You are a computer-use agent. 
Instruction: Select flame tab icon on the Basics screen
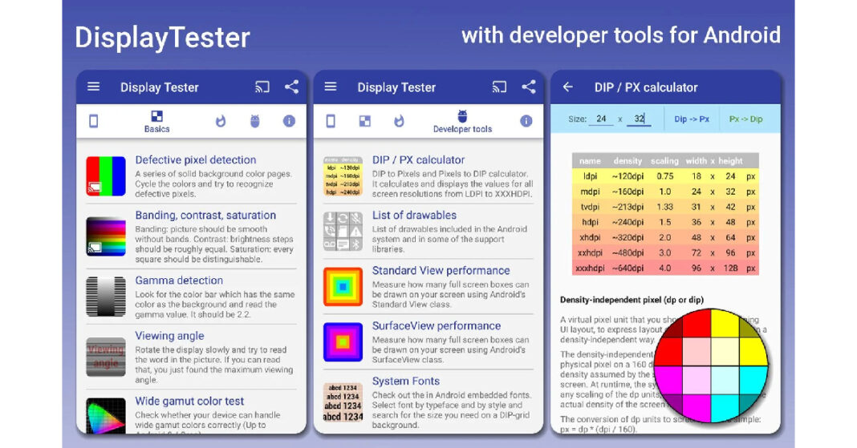(x=221, y=121)
